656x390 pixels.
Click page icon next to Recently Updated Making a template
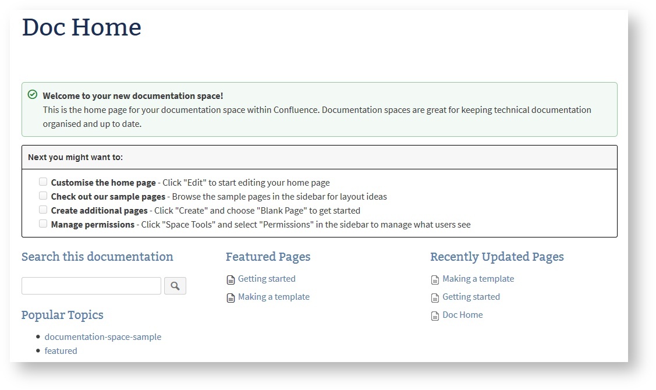435,280
